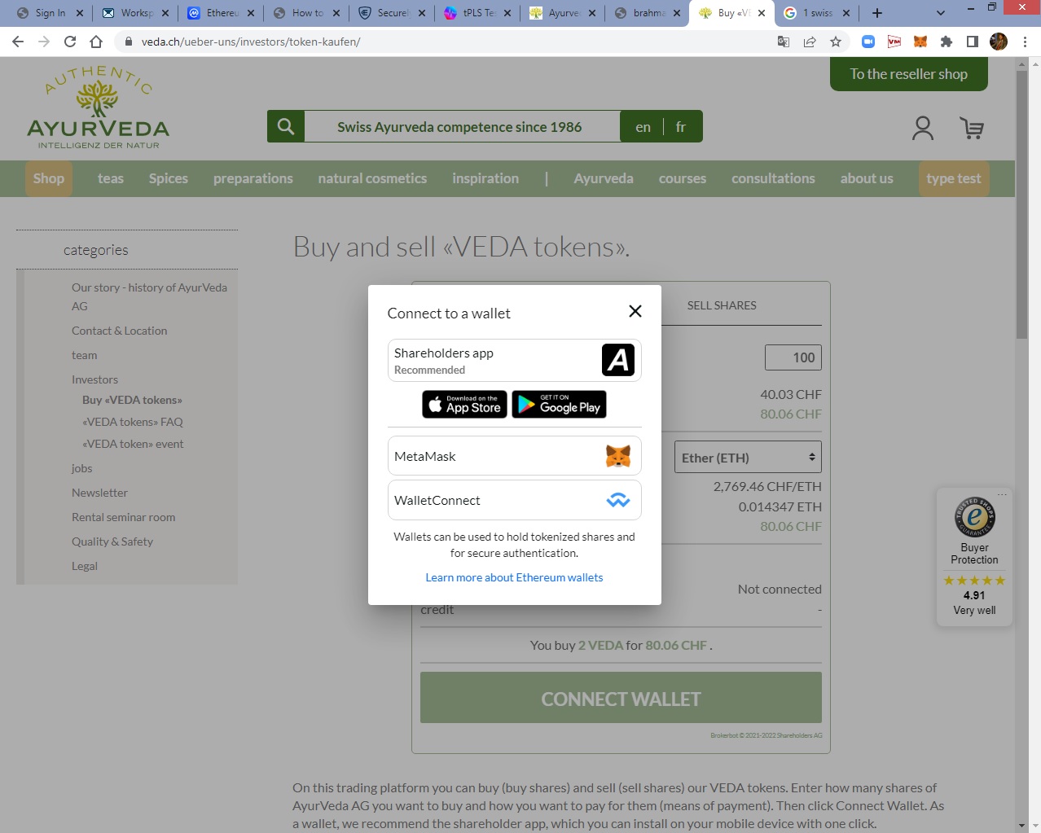The height and width of the screenshot is (833, 1041).
Task: Open the browser profile avatar
Action: (999, 42)
